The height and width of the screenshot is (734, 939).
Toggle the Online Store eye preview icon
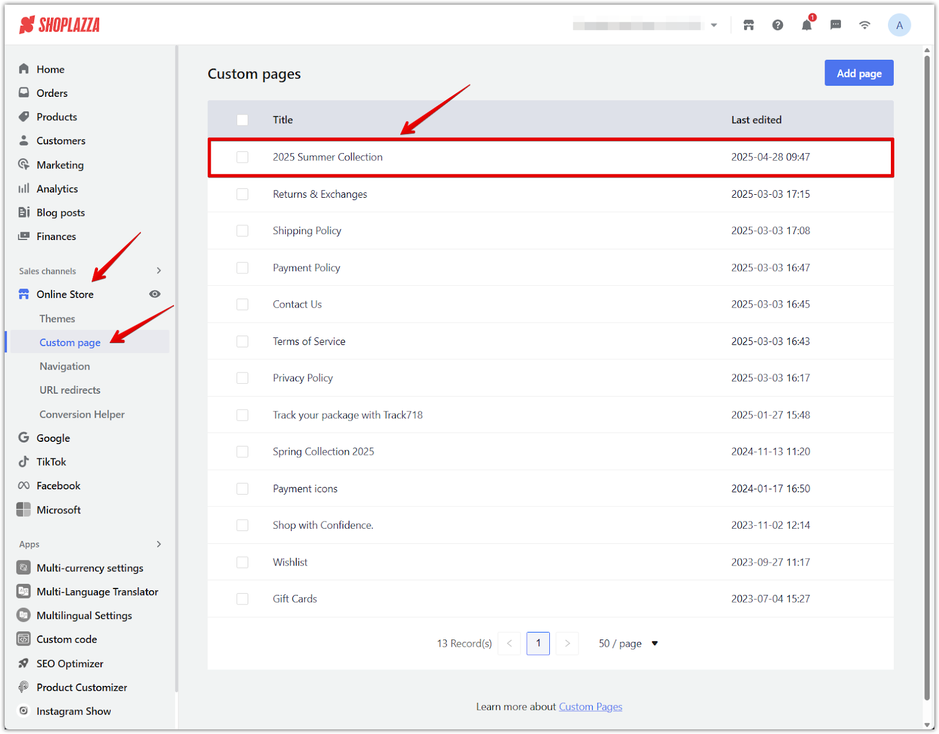click(155, 294)
